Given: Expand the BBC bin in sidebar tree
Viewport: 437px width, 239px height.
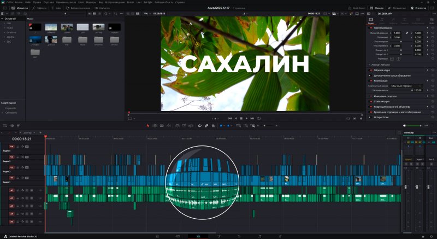Looking at the screenshot, I should [x=4, y=42].
